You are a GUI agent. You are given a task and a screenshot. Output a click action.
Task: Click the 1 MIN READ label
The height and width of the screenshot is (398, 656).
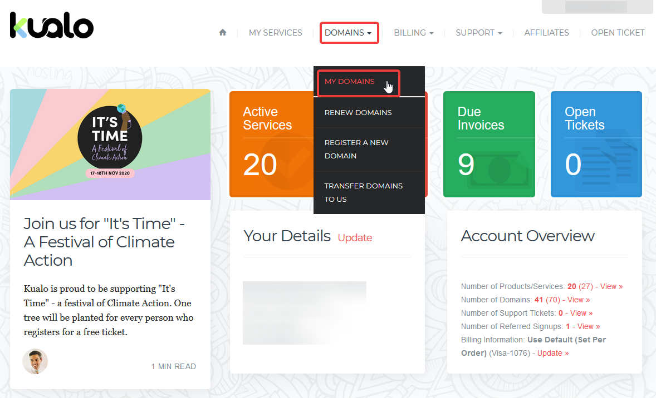pyautogui.click(x=173, y=366)
